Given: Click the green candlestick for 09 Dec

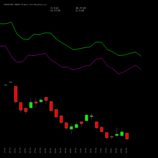Looking at the screenshot, I should click(71, 128).
